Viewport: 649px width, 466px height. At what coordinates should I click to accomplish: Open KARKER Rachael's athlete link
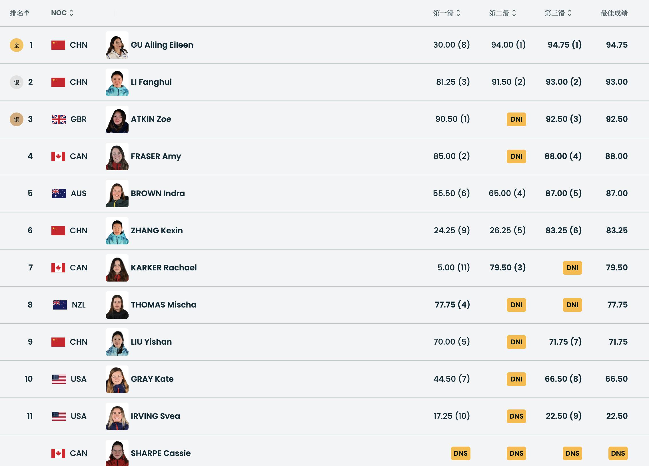(x=164, y=268)
